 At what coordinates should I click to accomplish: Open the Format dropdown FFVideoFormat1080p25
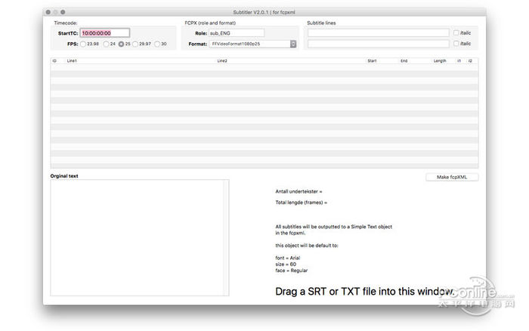pyautogui.click(x=252, y=44)
